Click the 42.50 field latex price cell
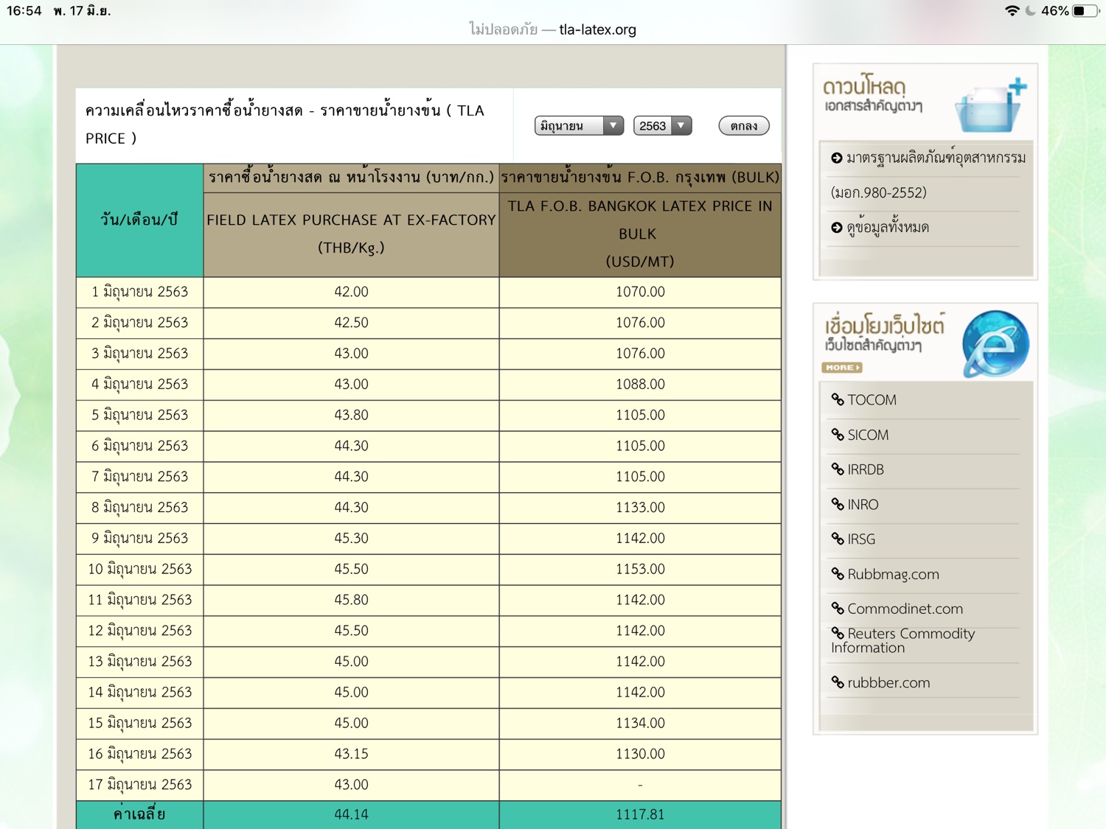The width and height of the screenshot is (1106, 829). pyautogui.click(x=351, y=323)
